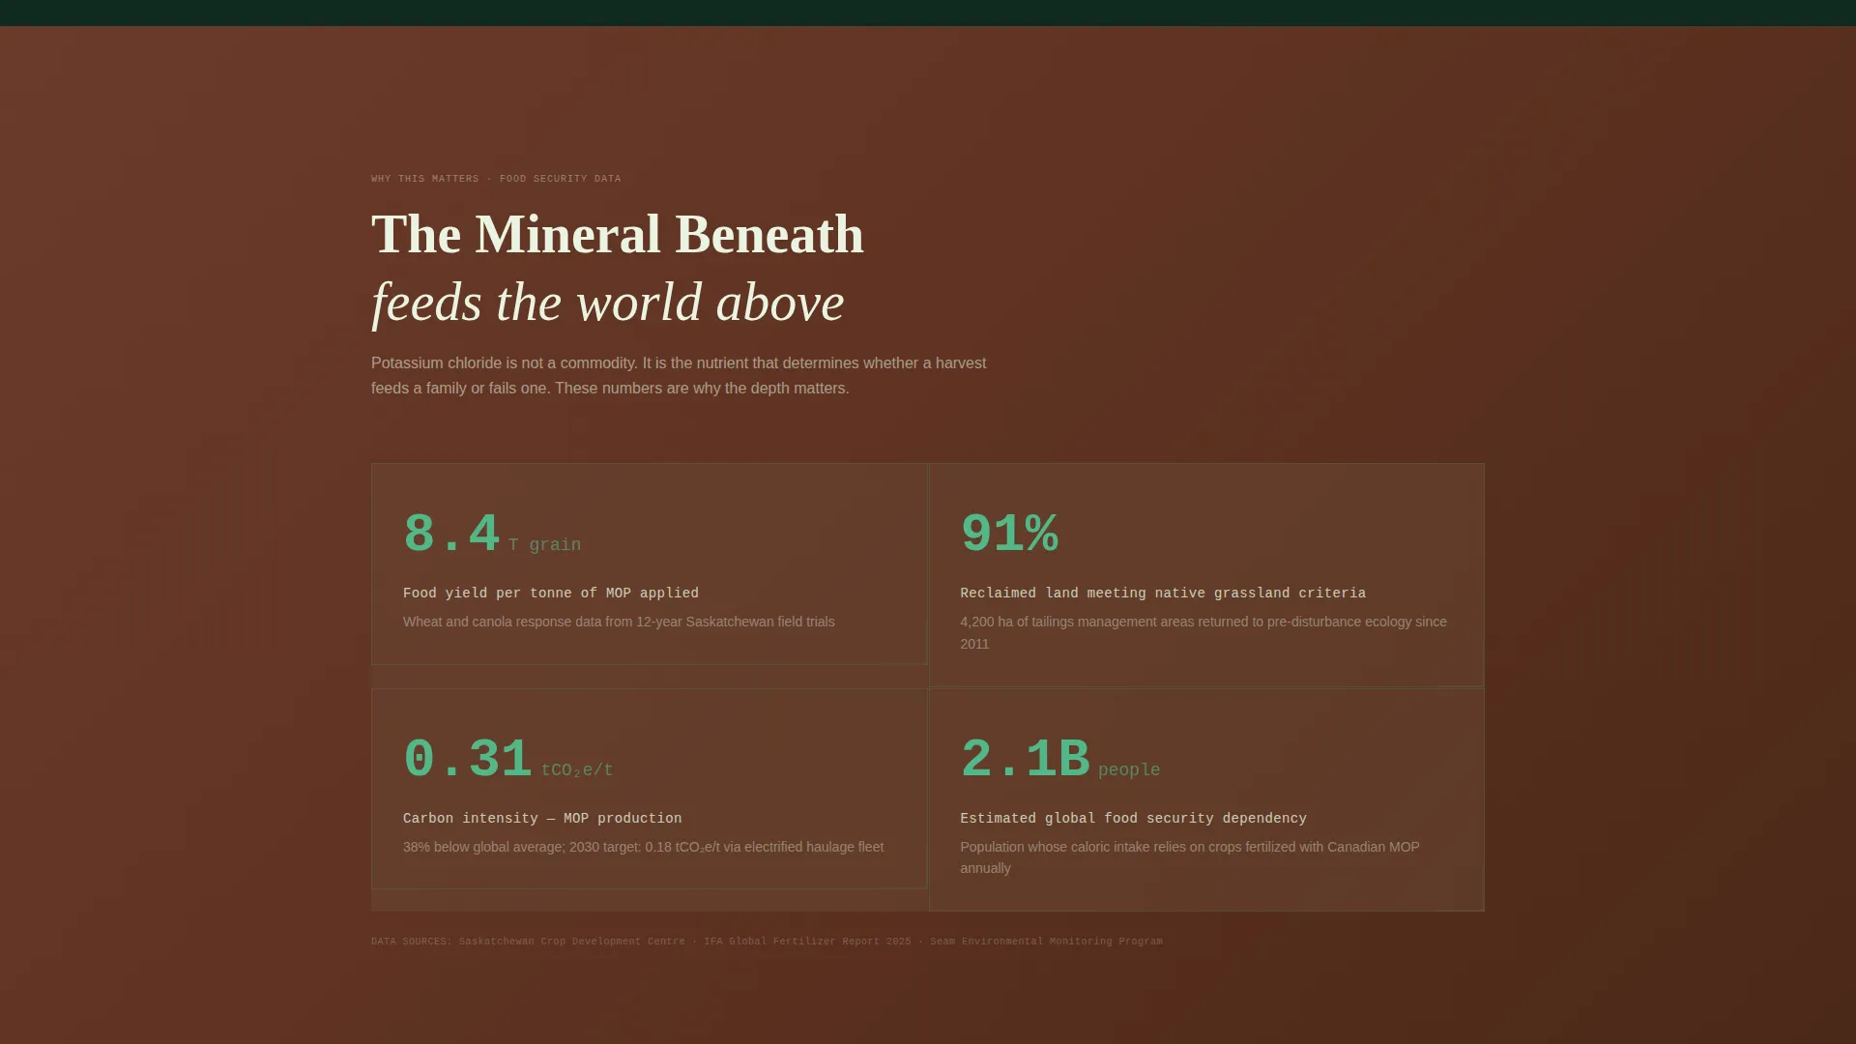Click the 0.31 stat value

468,759
